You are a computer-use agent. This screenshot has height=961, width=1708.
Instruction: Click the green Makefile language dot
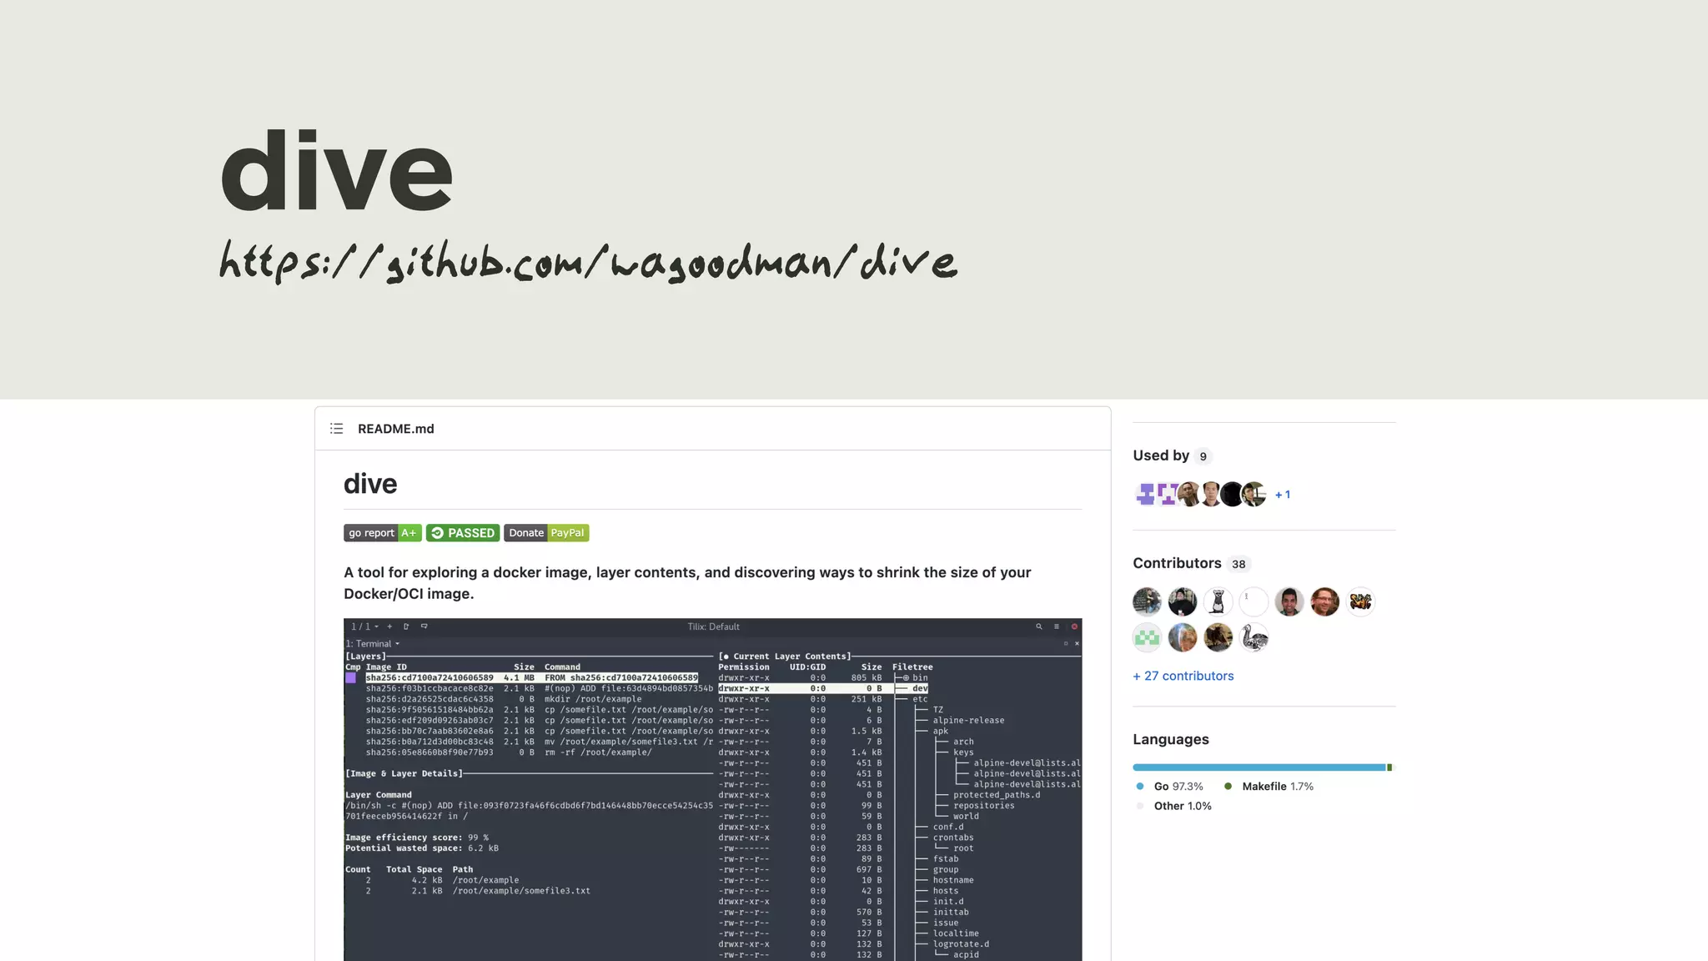tap(1228, 787)
